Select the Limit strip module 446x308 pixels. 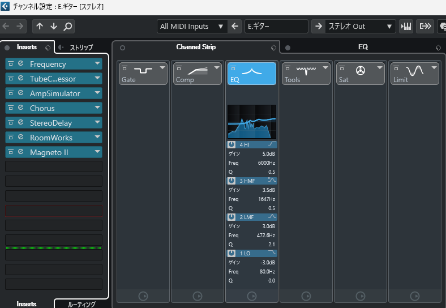coord(414,74)
